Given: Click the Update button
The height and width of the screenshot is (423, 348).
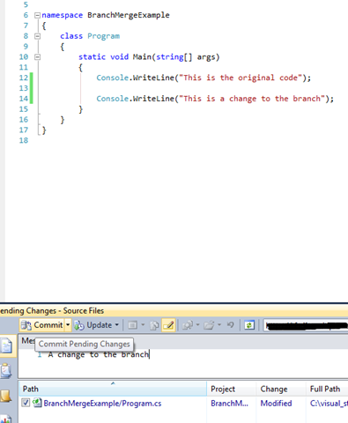Looking at the screenshot, I should [93, 325].
